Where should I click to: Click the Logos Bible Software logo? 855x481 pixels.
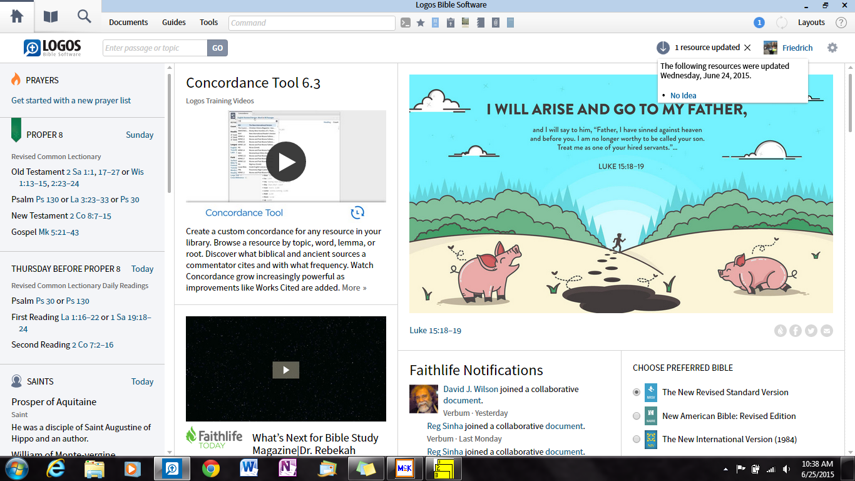(53, 48)
